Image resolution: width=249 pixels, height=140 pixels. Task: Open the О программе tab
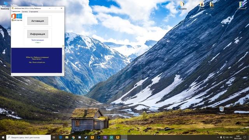pyautogui.click(x=33, y=12)
